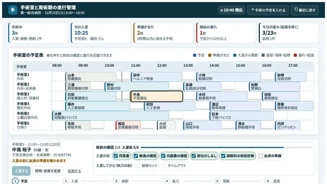Select 小林 結腸切除 schedule bar
This screenshot has height=184, width=327.
[228, 77]
